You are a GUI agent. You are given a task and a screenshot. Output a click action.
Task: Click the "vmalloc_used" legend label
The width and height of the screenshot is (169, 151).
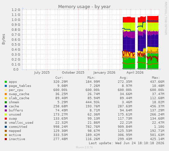click(x=21, y=123)
